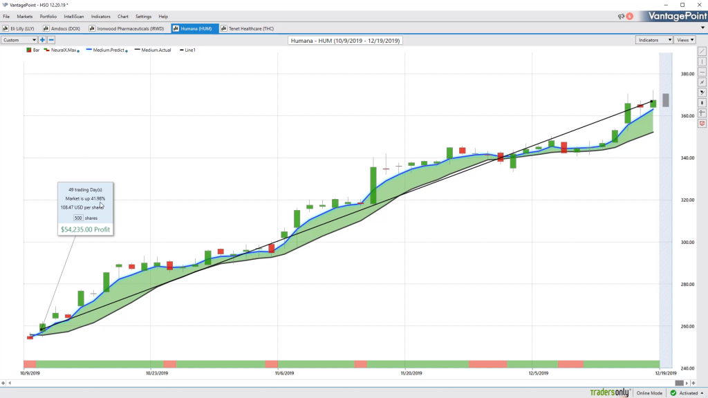Expand the Indicators dropdown

[654, 40]
